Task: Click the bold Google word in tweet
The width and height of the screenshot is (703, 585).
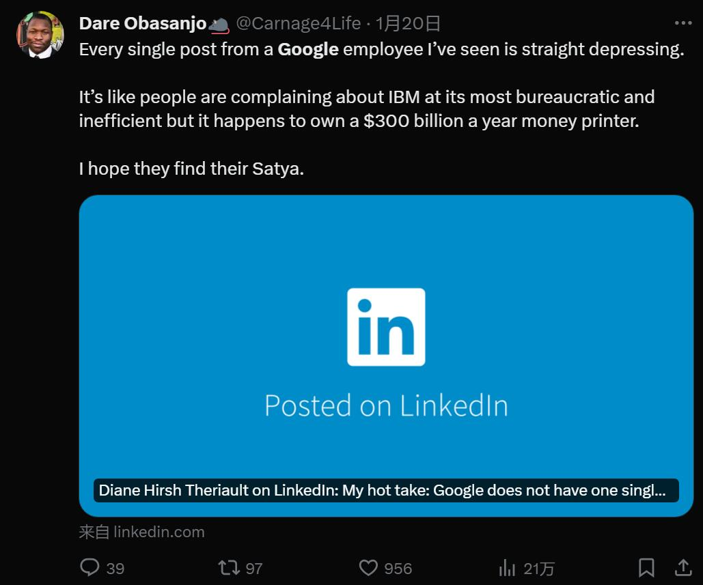Action: [308, 50]
